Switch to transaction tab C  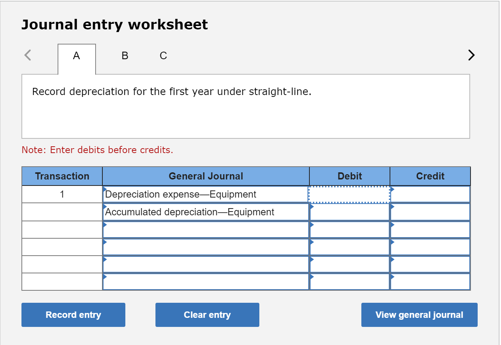coord(163,55)
